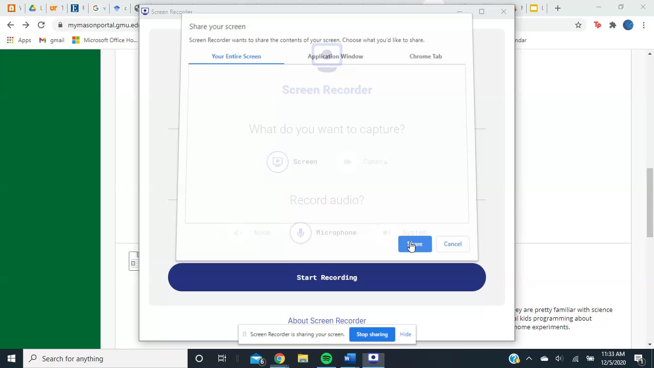Switch to the Application Window tab
The image size is (654, 368).
point(335,56)
